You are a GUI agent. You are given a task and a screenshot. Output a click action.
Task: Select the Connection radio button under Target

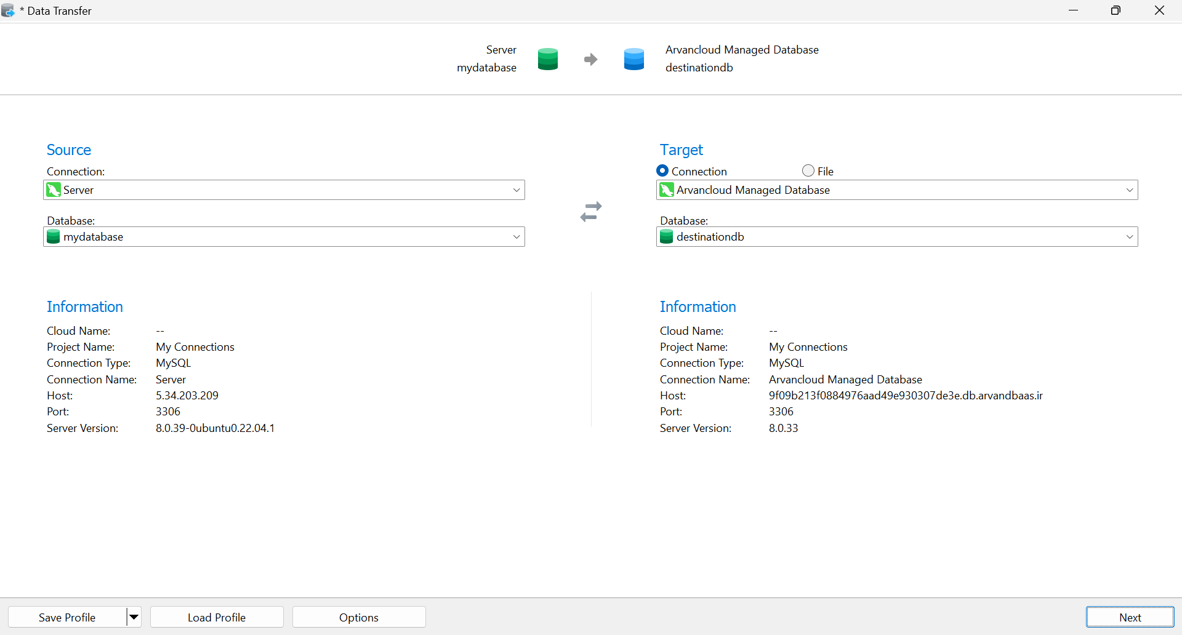pyautogui.click(x=662, y=171)
